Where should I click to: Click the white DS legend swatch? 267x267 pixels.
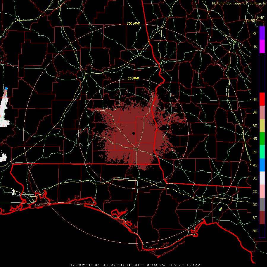tap(262, 178)
